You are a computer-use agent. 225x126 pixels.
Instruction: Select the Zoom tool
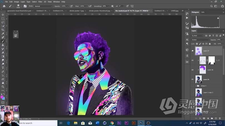click(3, 87)
